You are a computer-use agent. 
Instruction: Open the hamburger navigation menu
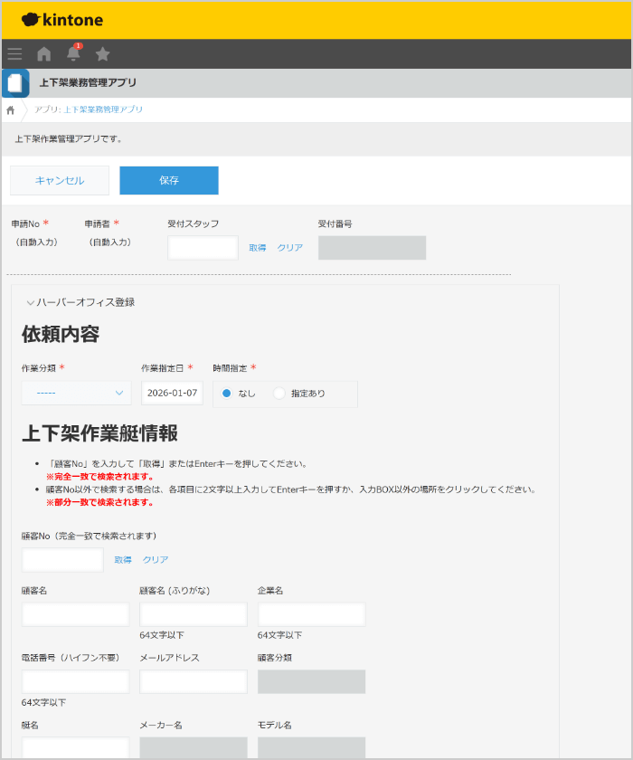pos(14,53)
